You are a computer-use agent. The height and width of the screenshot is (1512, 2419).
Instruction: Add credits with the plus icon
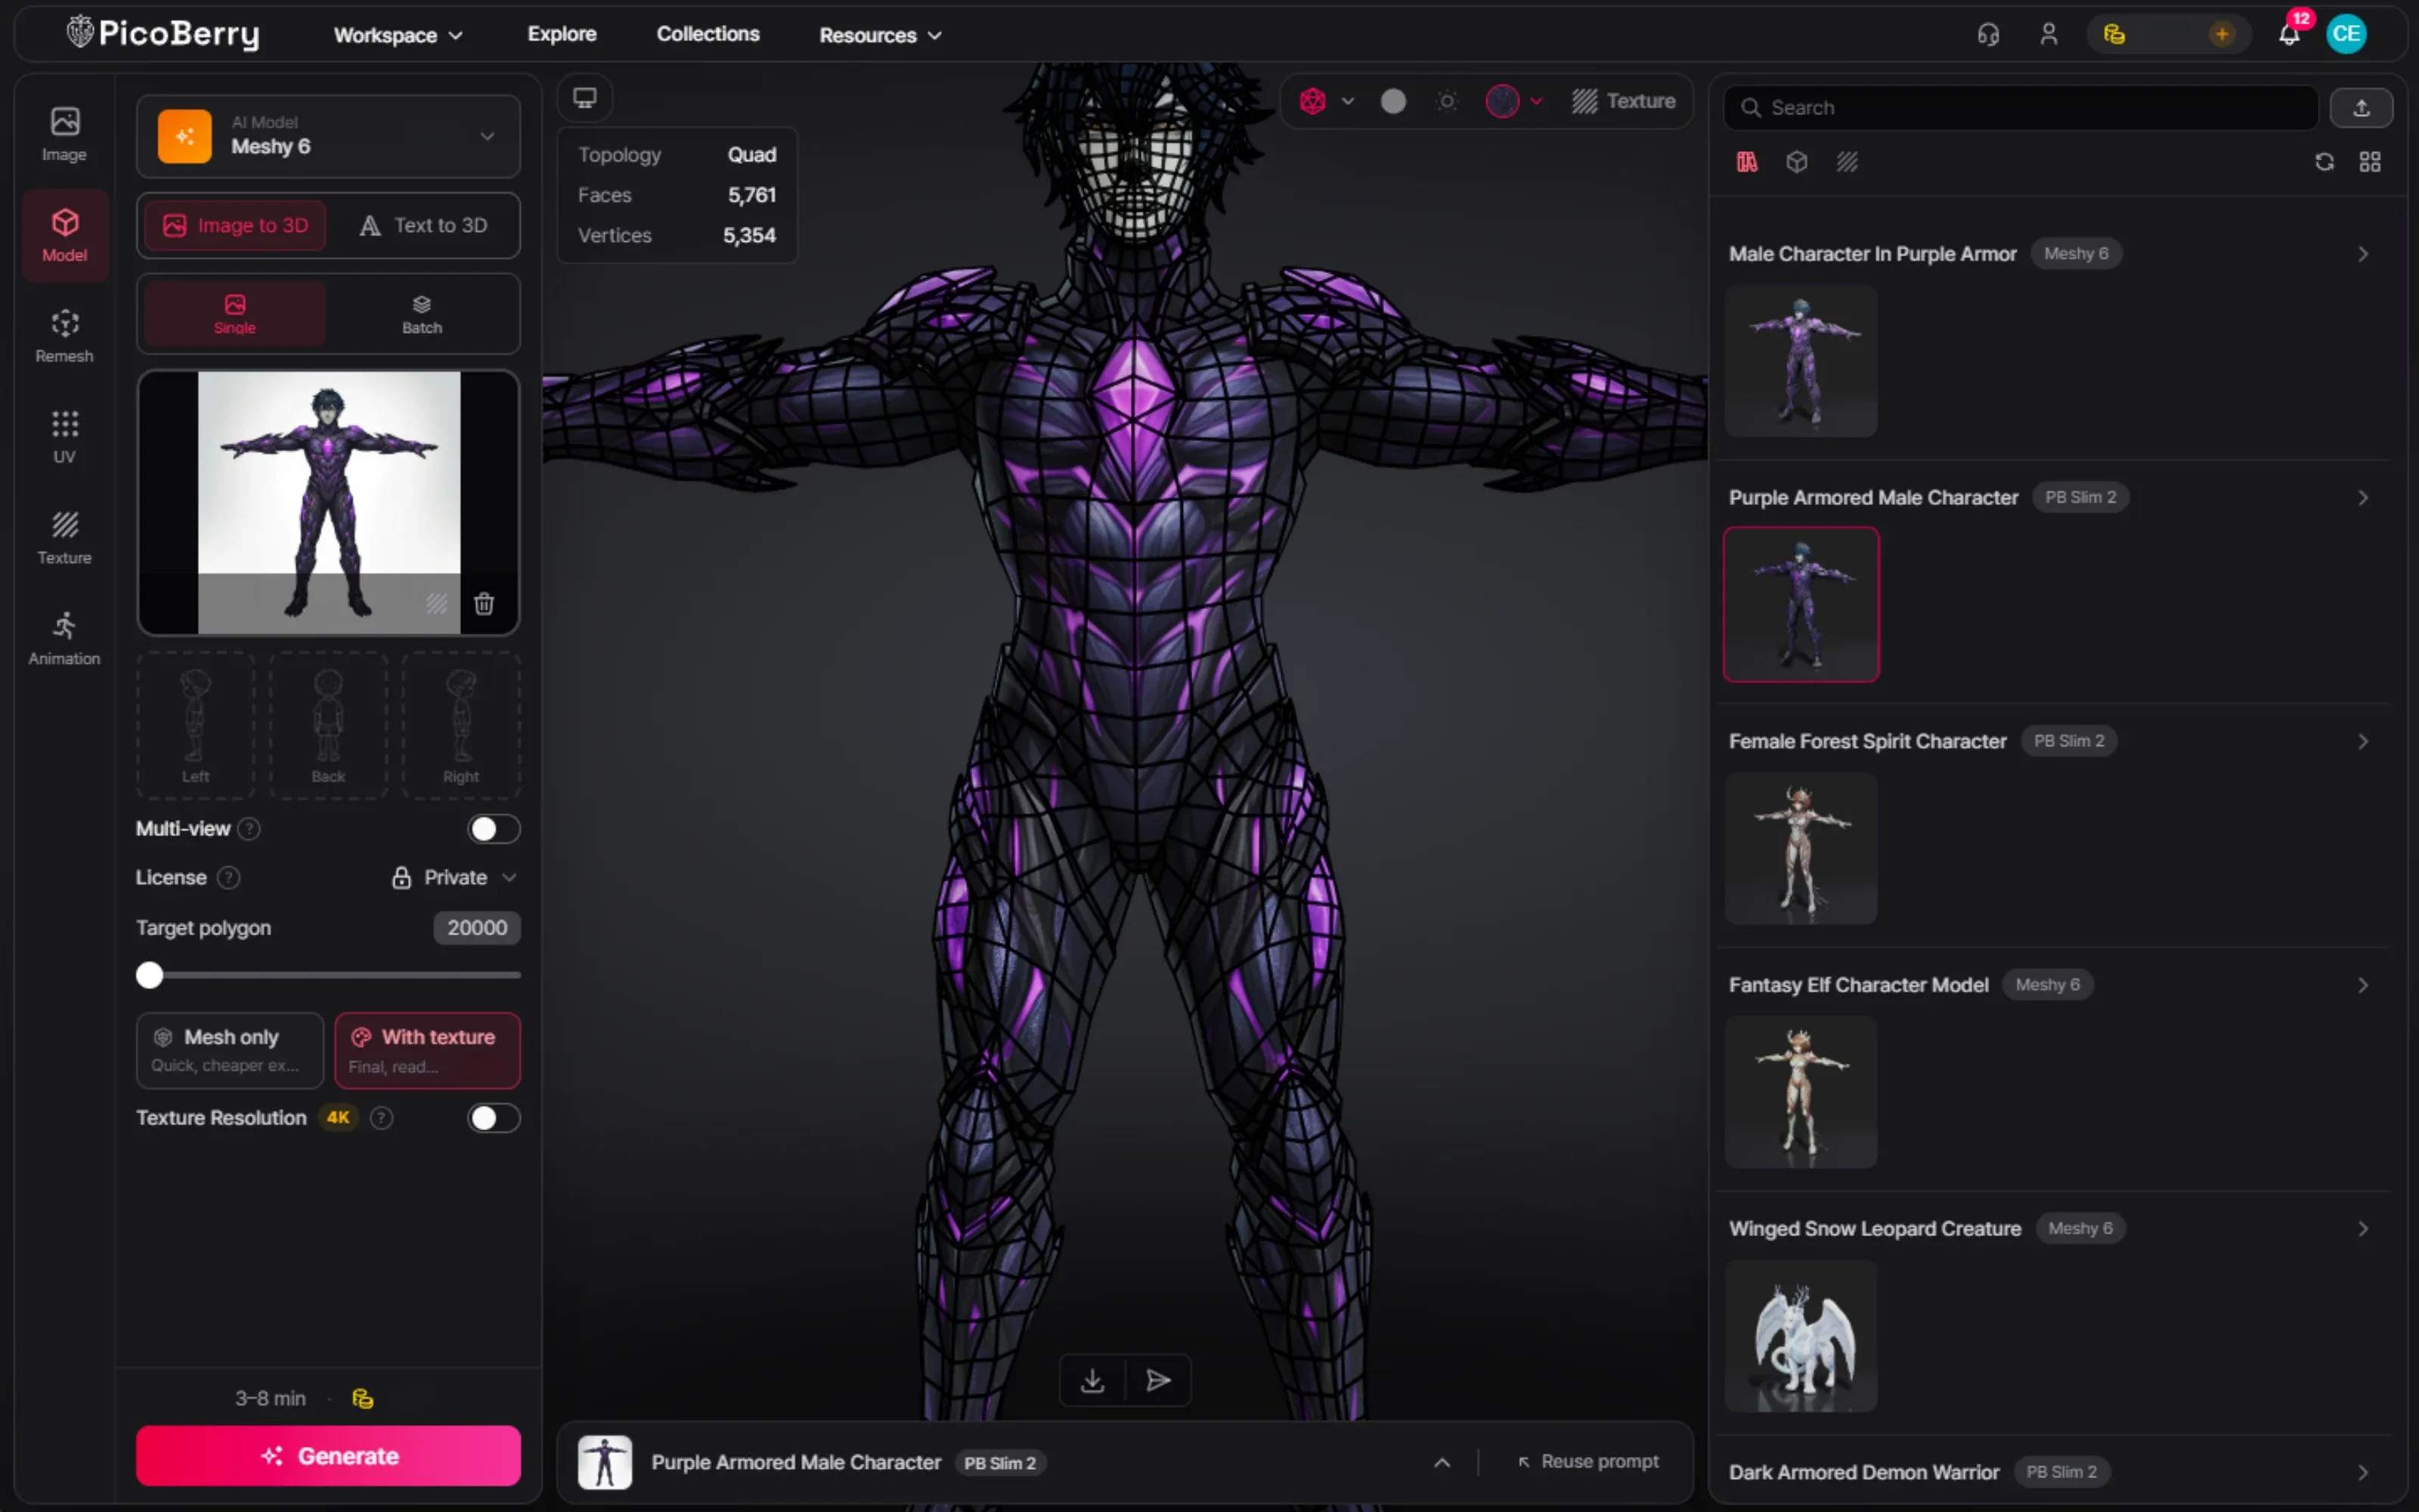click(x=2221, y=34)
